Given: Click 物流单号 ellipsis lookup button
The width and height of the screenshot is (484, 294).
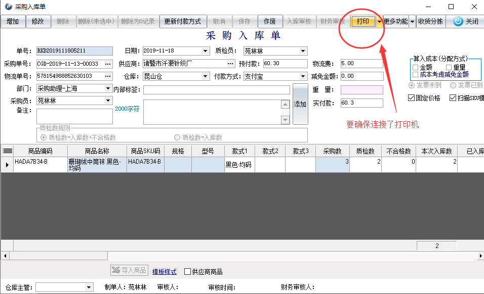Looking at the screenshot, I should pyautogui.click(x=108, y=76).
